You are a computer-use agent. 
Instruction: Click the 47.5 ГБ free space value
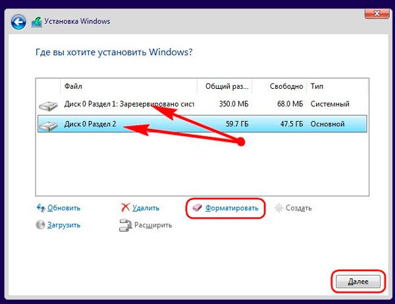coord(292,124)
